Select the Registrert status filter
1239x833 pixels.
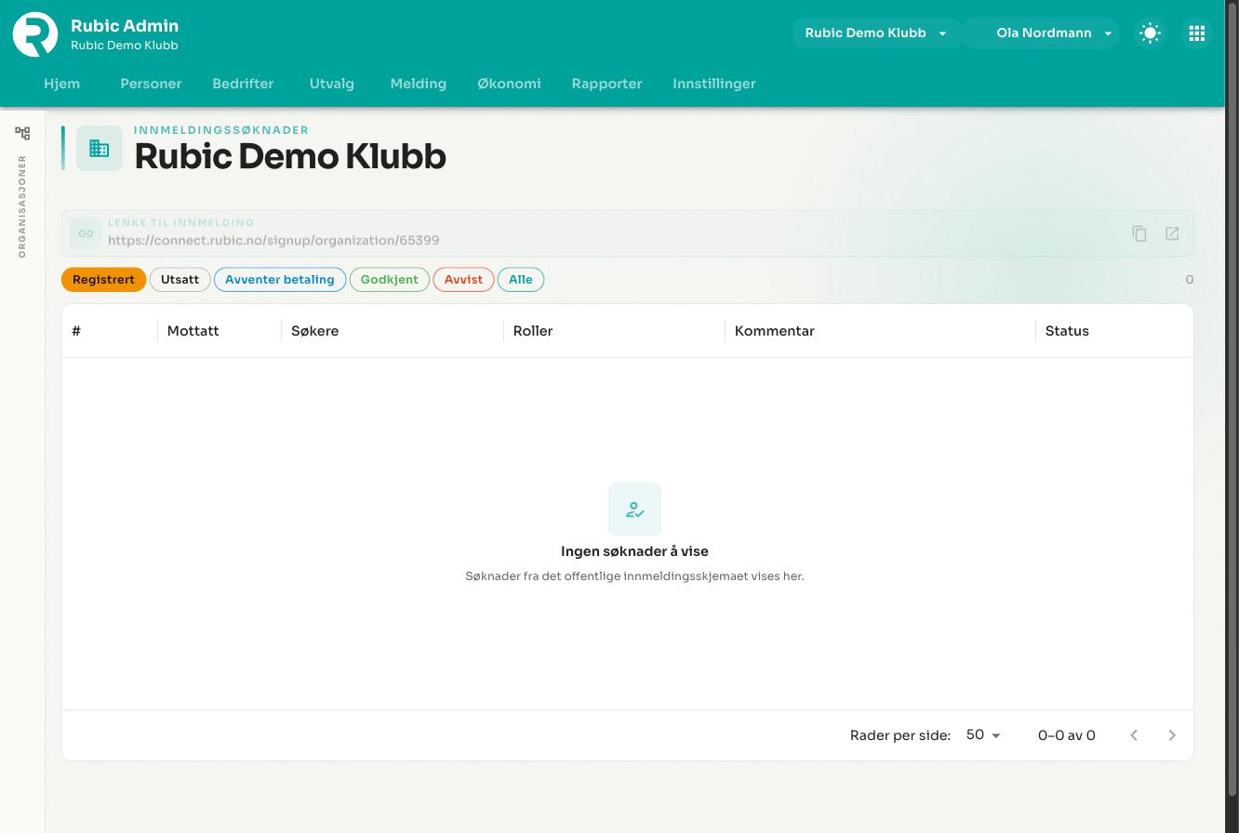tap(104, 280)
